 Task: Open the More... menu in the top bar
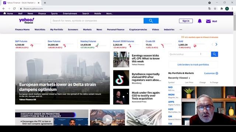pos(110,14)
